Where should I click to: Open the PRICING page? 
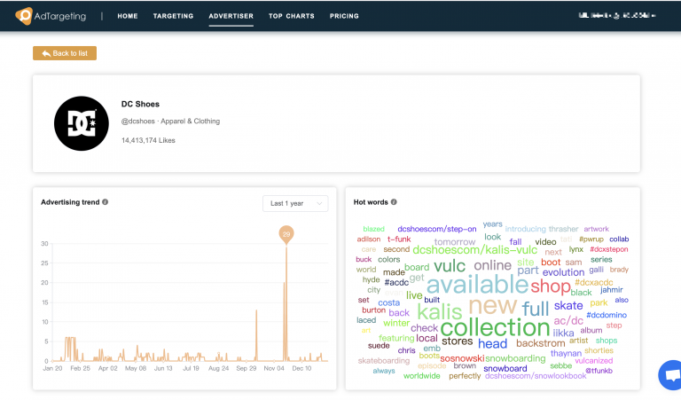click(x=344, y=16)
